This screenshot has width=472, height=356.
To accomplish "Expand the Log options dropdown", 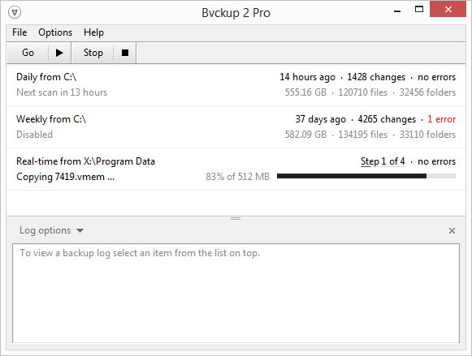I will tap(51, 230).
